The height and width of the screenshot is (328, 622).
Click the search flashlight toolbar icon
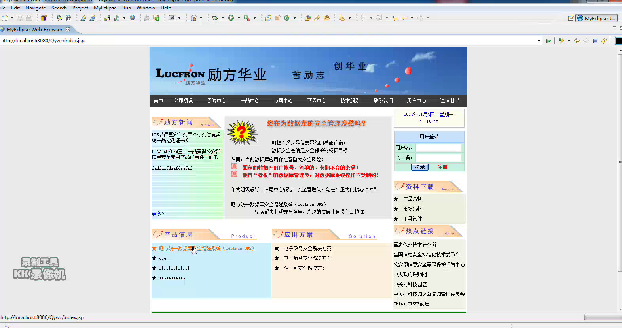point(317,18)
